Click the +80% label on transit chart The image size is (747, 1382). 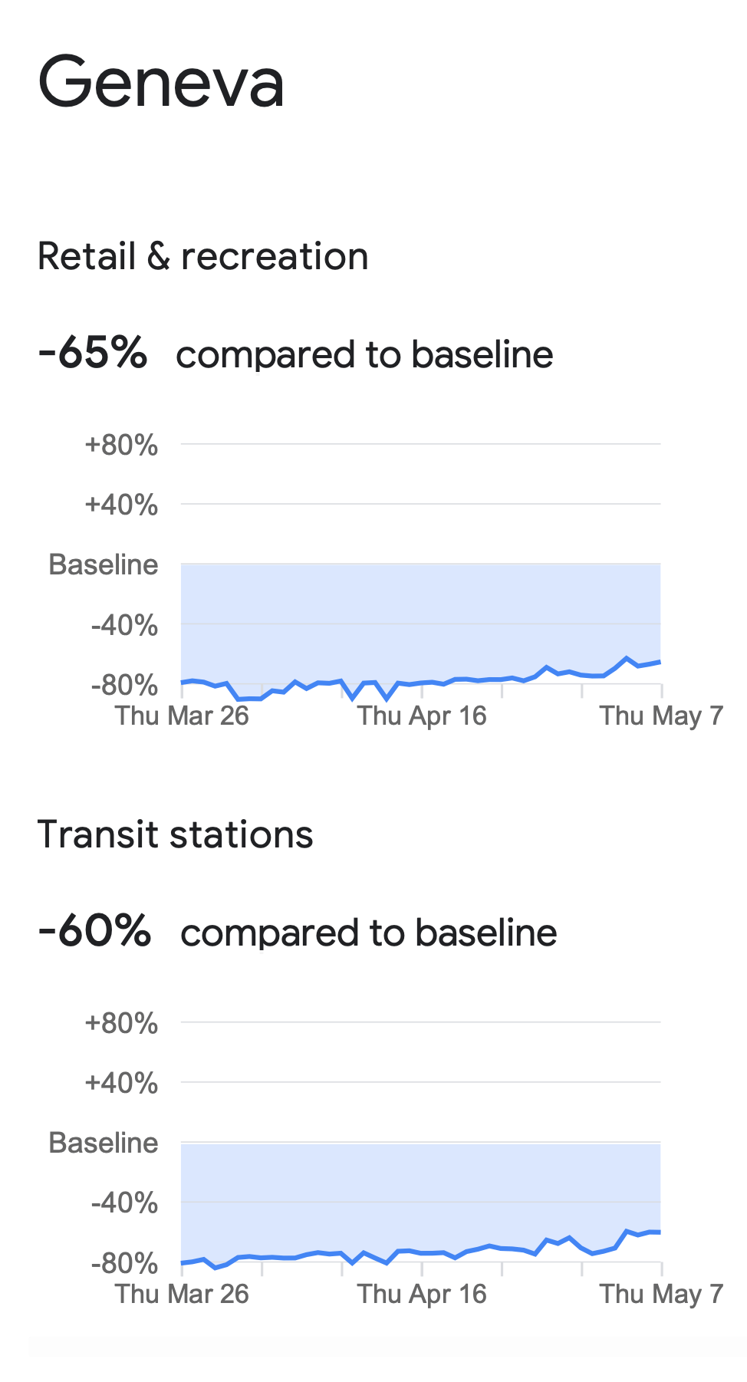[121, 1023]
